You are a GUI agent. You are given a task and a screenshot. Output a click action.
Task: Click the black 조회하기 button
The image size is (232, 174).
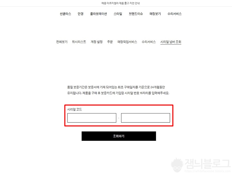119,136
